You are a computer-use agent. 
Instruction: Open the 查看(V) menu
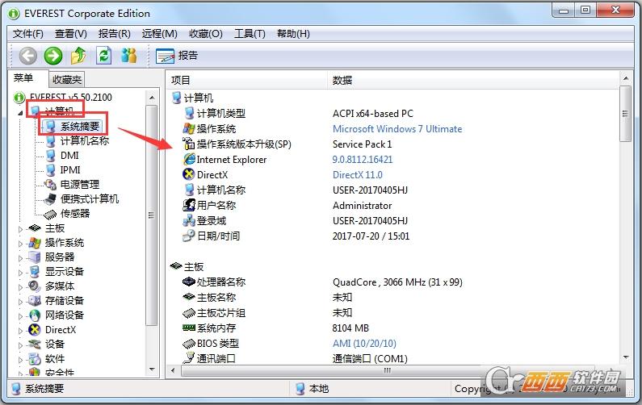71,34
